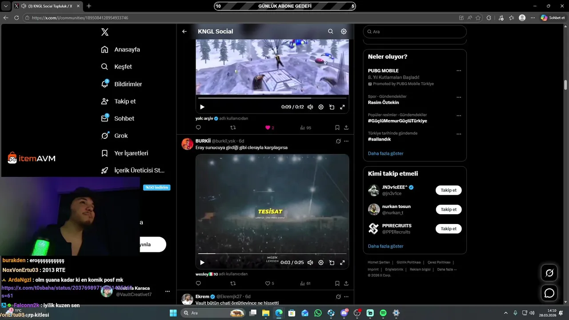The height and width of the screenshot is (320, 569).
Task: Mute the TESISAT video's sound
Action: pos(310,263)
